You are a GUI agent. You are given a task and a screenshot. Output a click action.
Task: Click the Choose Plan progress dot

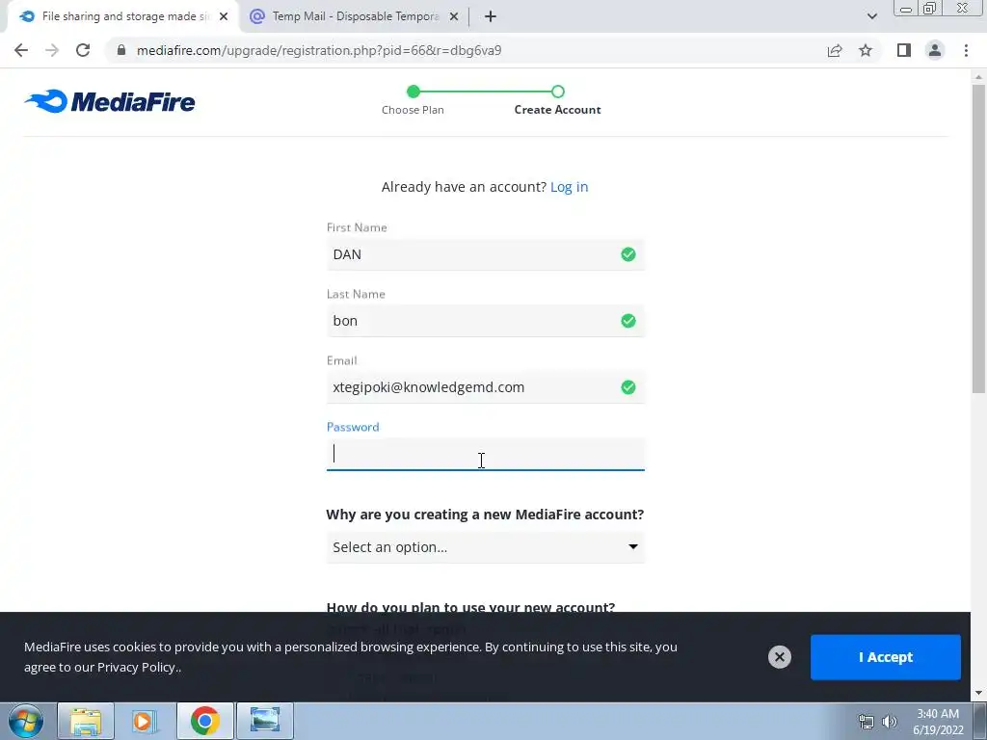point(413,92)
